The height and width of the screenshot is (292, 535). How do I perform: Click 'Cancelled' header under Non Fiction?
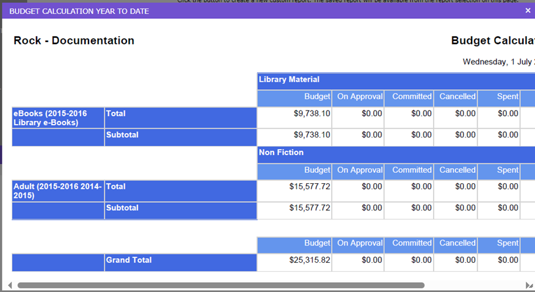[456, 172]
